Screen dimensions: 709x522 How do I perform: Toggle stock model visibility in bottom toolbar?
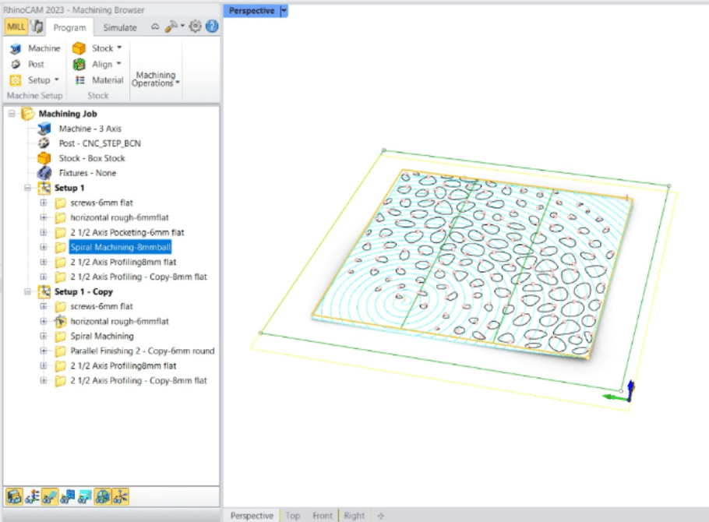pos(14,496)
